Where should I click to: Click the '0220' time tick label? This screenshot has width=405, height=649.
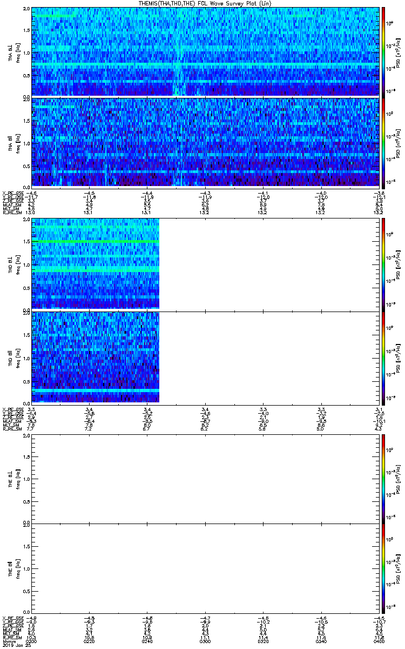[89, 641]
